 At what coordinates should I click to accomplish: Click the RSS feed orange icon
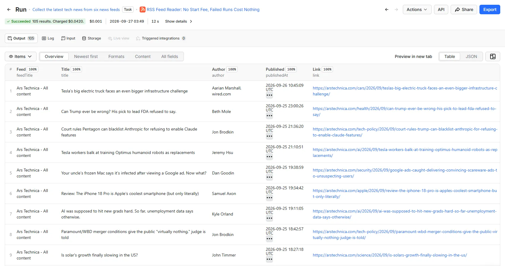(143, 10)
